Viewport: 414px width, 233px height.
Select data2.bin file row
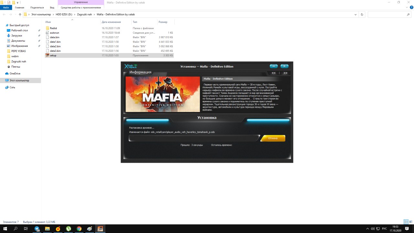click(x=109, y=46)
